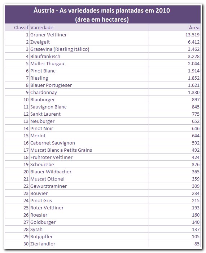Select the Sauvignon Blanc cell
Viewport: 206px width, 253px height.
tap(89, 107)
